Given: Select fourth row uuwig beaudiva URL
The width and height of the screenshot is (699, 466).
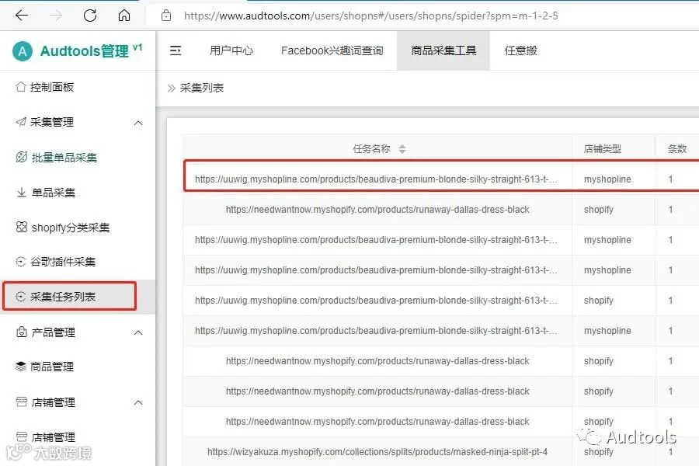Looking at the screenshot, I should tap(376, 270).
